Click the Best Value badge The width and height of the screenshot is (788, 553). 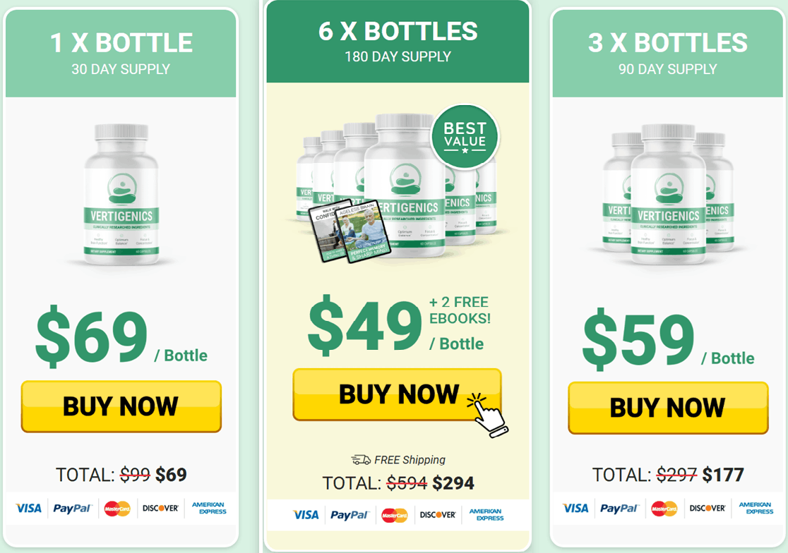[465, 137]
